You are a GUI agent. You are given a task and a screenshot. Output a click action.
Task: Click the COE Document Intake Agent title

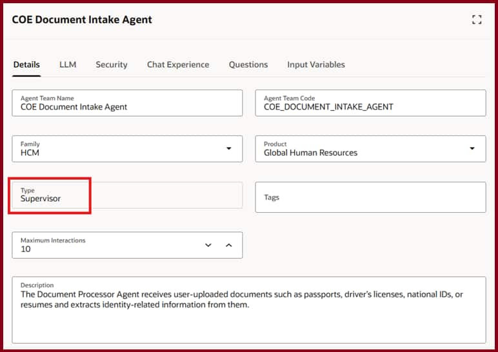(x=82, y=19)
